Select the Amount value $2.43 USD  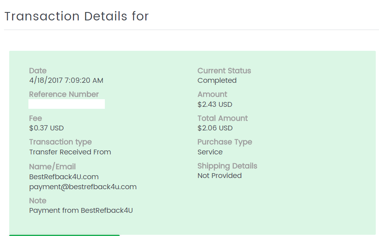click(x=215, y=104)
